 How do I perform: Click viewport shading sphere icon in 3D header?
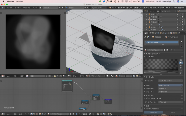click(107, 76)
